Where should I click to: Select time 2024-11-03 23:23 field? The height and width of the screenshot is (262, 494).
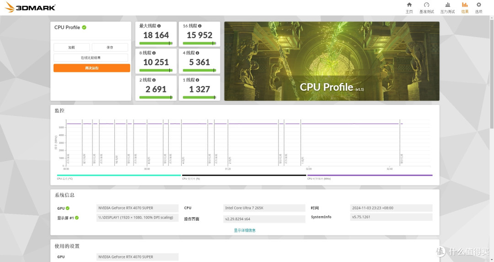(x=391, y=208)
